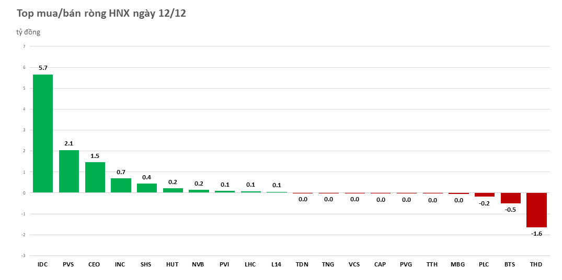The height and width of the screenshot is (280, 562).
Task: Click the red BTS bar
Action: click(x=510, y=198)
